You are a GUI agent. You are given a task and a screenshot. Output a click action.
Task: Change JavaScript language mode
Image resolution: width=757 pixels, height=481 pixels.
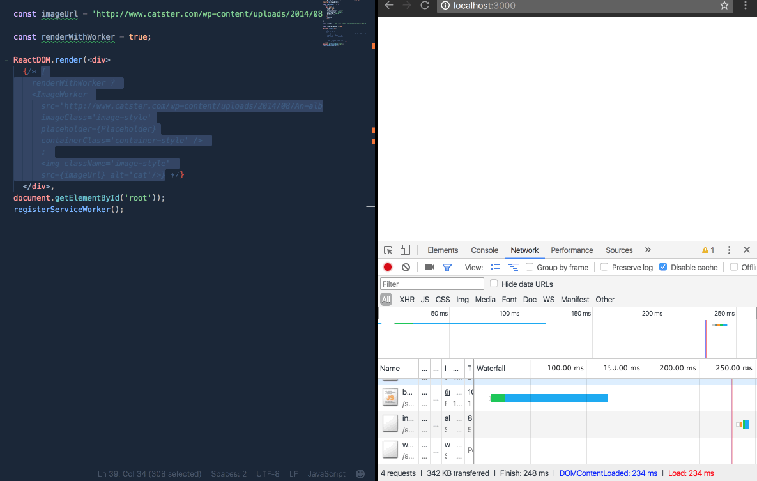326,474
